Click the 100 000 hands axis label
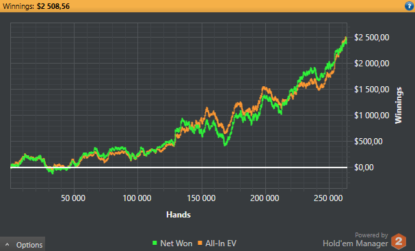The width and height of the screenshot is (415, 251). [x=137, y=198]
